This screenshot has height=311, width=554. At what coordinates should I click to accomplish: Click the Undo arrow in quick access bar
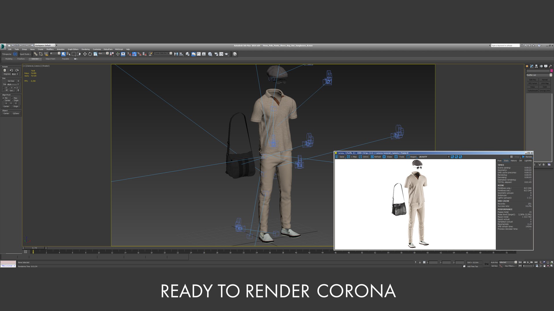[21, 45]
